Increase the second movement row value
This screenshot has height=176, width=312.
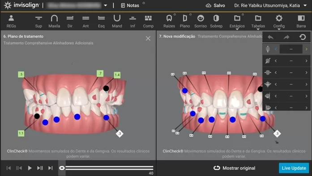307,61
